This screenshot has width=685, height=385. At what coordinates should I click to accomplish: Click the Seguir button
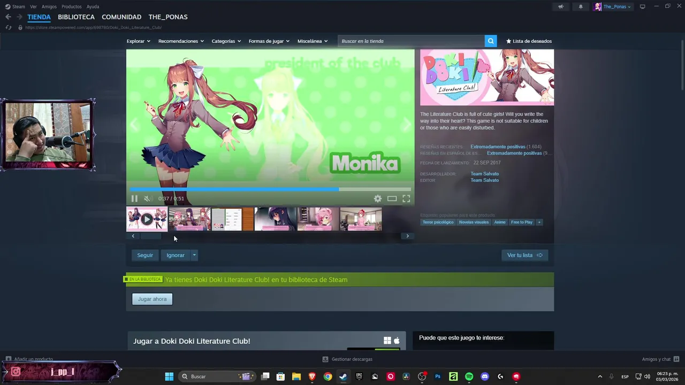tap(145, 255)
